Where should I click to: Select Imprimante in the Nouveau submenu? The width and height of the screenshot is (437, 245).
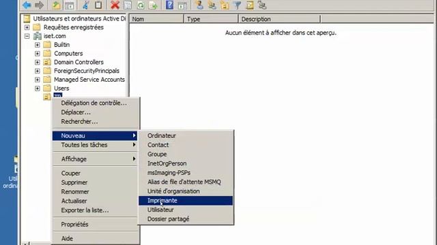[x=186, y=201]
